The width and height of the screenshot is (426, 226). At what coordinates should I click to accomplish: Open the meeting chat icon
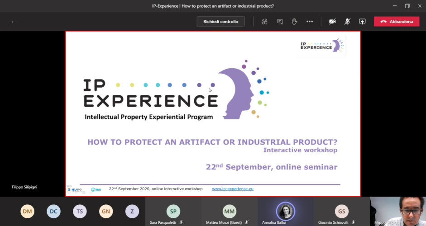coord(280,21)
